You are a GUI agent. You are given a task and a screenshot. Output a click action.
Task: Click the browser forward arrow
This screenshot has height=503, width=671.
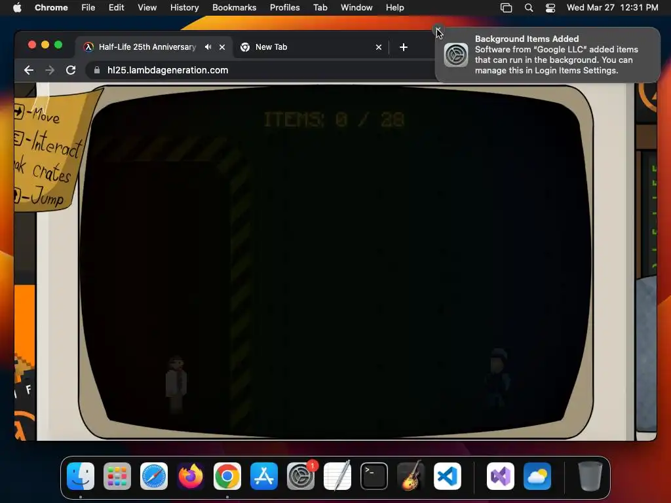click(x=50, y=70)
